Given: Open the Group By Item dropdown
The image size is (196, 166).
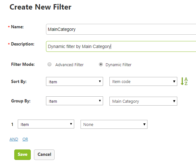Looking at the screenshot, I should pos(75,101).
